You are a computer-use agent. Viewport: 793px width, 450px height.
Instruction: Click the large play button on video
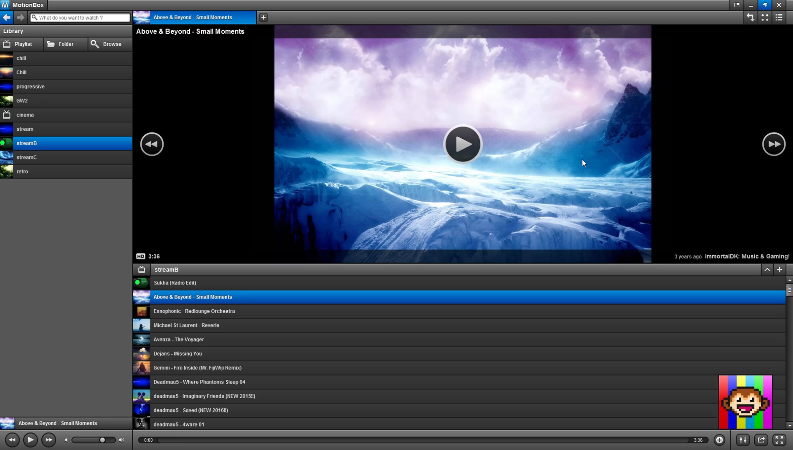point(463,144)
